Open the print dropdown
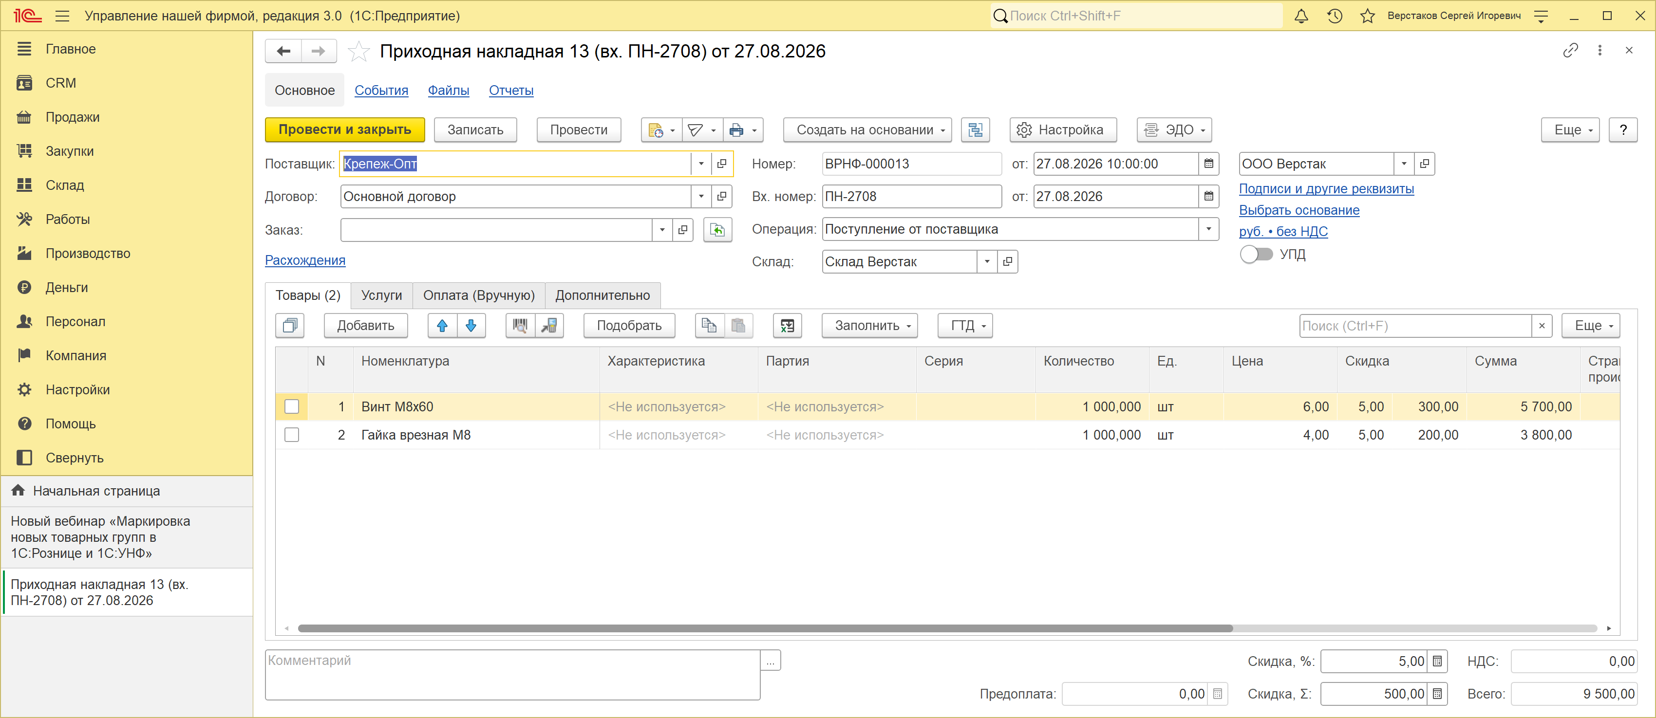 (743, 130)
